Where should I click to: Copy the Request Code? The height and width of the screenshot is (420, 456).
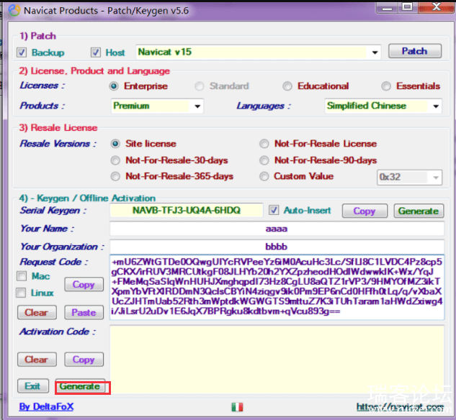pyautogui.click(x=84, y=285)
